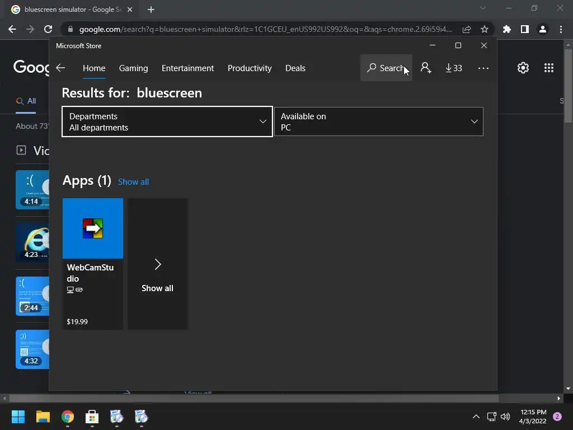
Task: Open Downloads and updates showing 33
Action: (453, 68)
